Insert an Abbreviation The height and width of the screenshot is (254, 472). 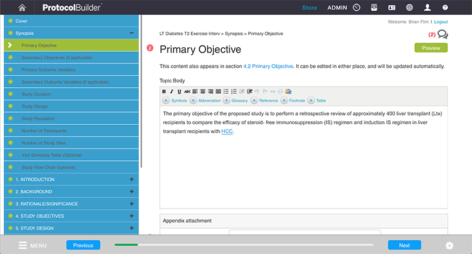click(x=205, y=100)
